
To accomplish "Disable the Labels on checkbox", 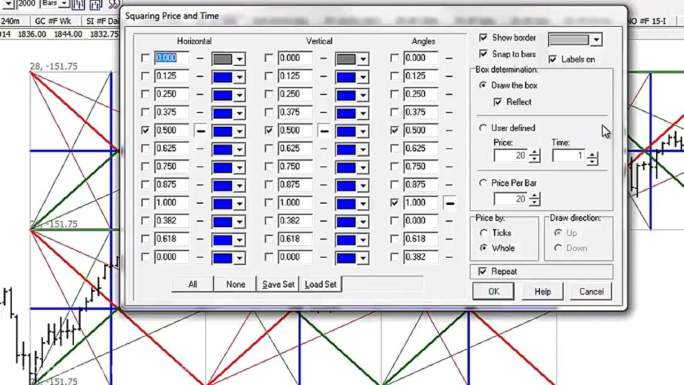I will 554,59.
